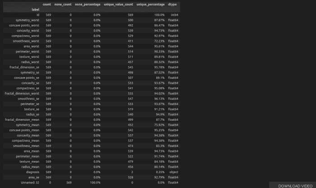Select the 'Unnamed: 32' row label
Screen dimensions: 316x188
click(29, 182)
